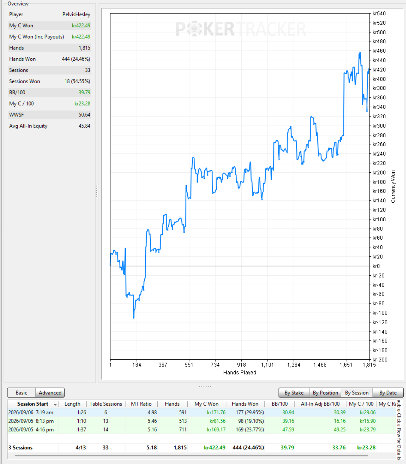This screenshot has height=464, width=406.
Task: Click the Session Start sort arrow
Action: [55, 404]
